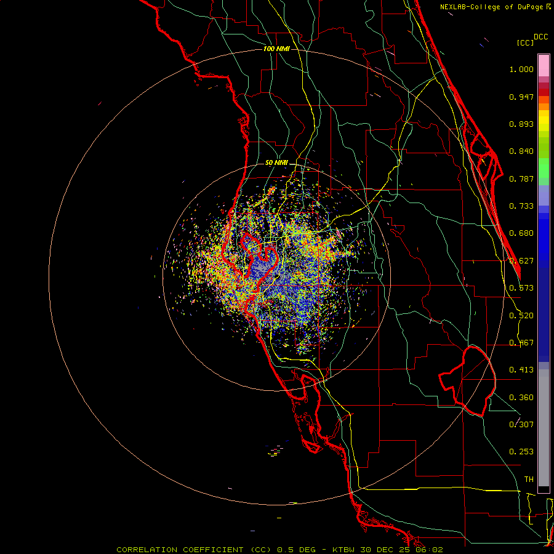The image size is (554, 554).
Task: Click the 1.000 value on the scale
Action: click(521, 69)
